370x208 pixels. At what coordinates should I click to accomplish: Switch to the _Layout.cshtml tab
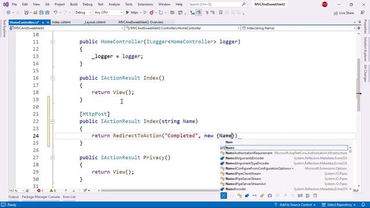coord(95,22)
